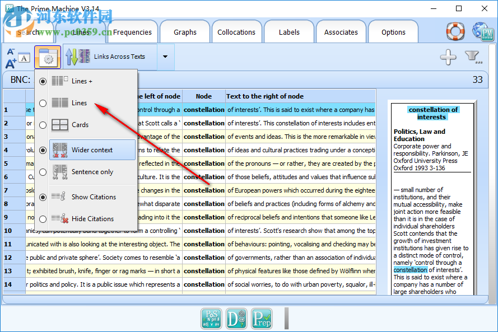This screenshot has height=332, width=498.
Task: Close the Prime Machine window
Action: [x=485, y=8]
